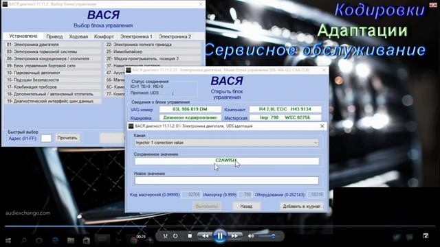The image size is (440, 247).
Task: Click the Компонент value R4 2,0L EDC
Action: pyautogui.click(x=285, y=109)
